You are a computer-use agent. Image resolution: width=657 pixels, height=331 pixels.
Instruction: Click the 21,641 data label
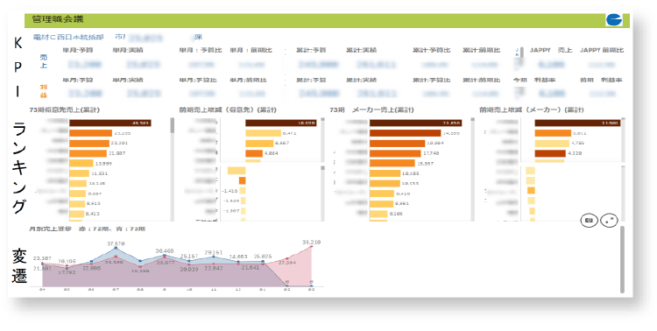click(251, 267)
